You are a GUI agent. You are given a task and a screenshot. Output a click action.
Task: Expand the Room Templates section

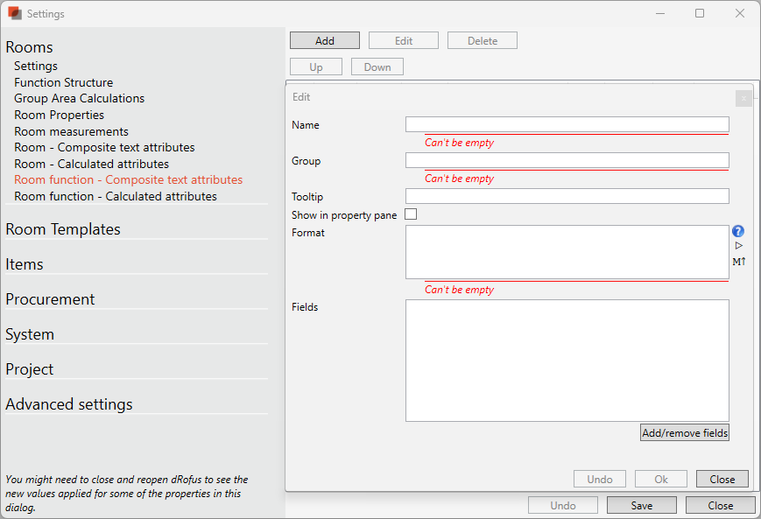click(63, 229)
